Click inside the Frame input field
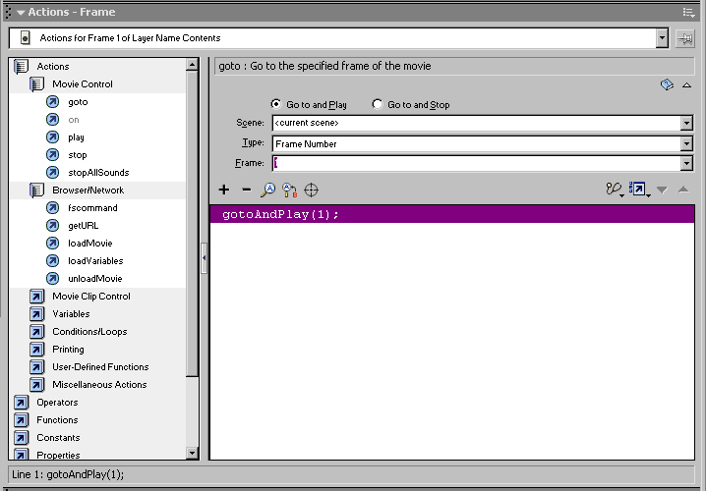Screen dimensions: 706x491 476,163
